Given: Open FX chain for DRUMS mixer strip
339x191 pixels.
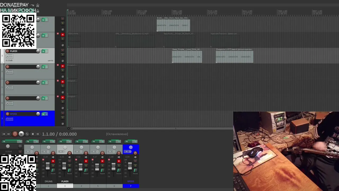Looking at the screenshot, I should (x=46, y=141).
